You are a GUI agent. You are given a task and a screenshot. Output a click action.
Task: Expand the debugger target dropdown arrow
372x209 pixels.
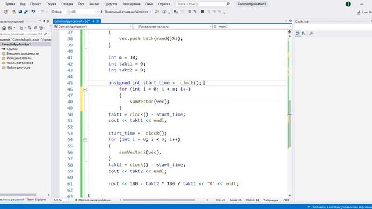[x=150, y=12]
